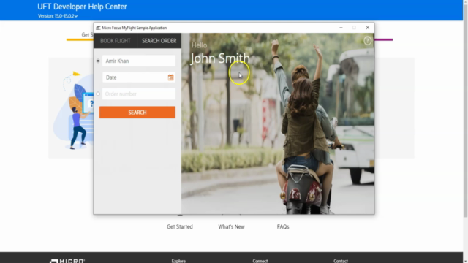The width and height of the screenshot is (468, 263).
Task: Close the MyFlight Sample Application window
Action: [368, 28]
